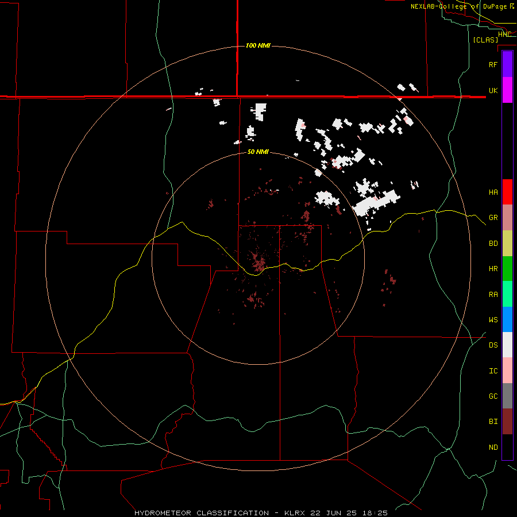Click the IC pink legend color swatch
Viewport: 517px width, 517px height.
(x=507, y=371)
